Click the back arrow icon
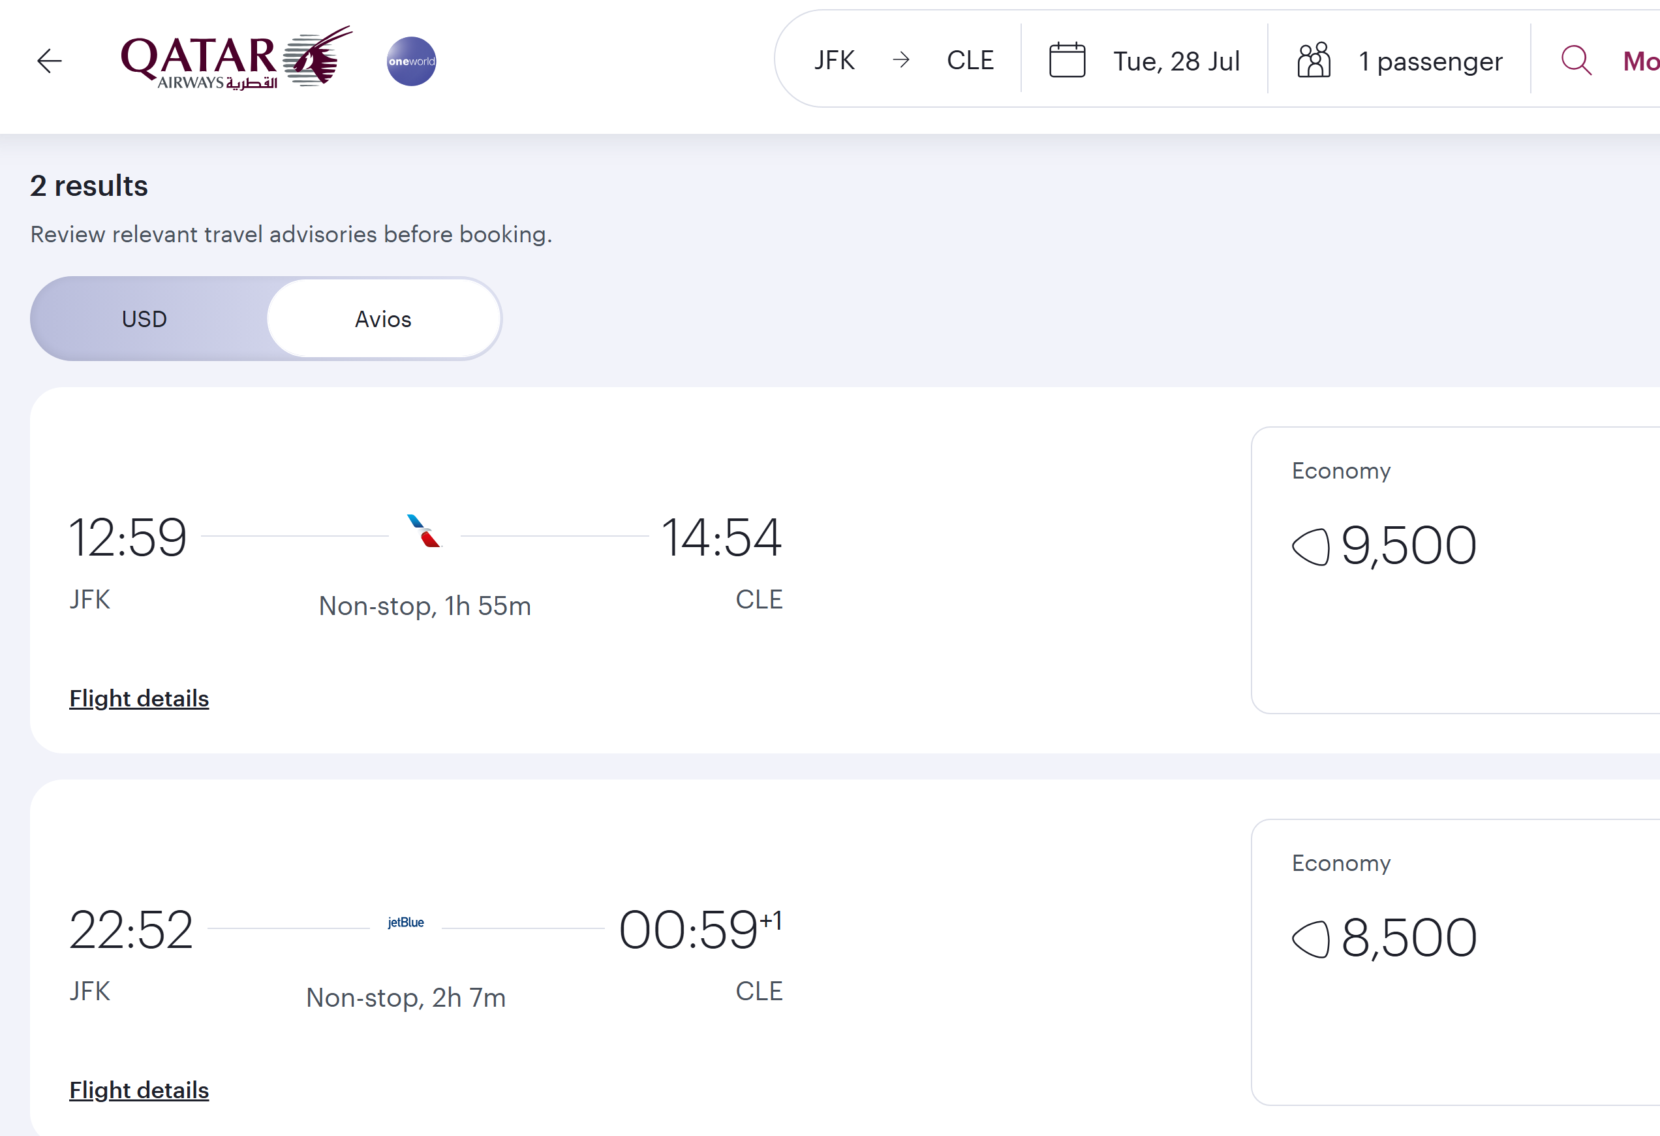The height and width of the screenshot is (1136, 1660). tap(50, 61)
